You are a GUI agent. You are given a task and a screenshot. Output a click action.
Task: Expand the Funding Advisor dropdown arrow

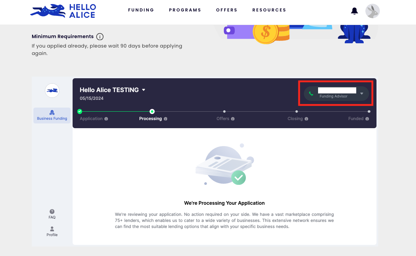pyautogui.click(x=362, y=93)
